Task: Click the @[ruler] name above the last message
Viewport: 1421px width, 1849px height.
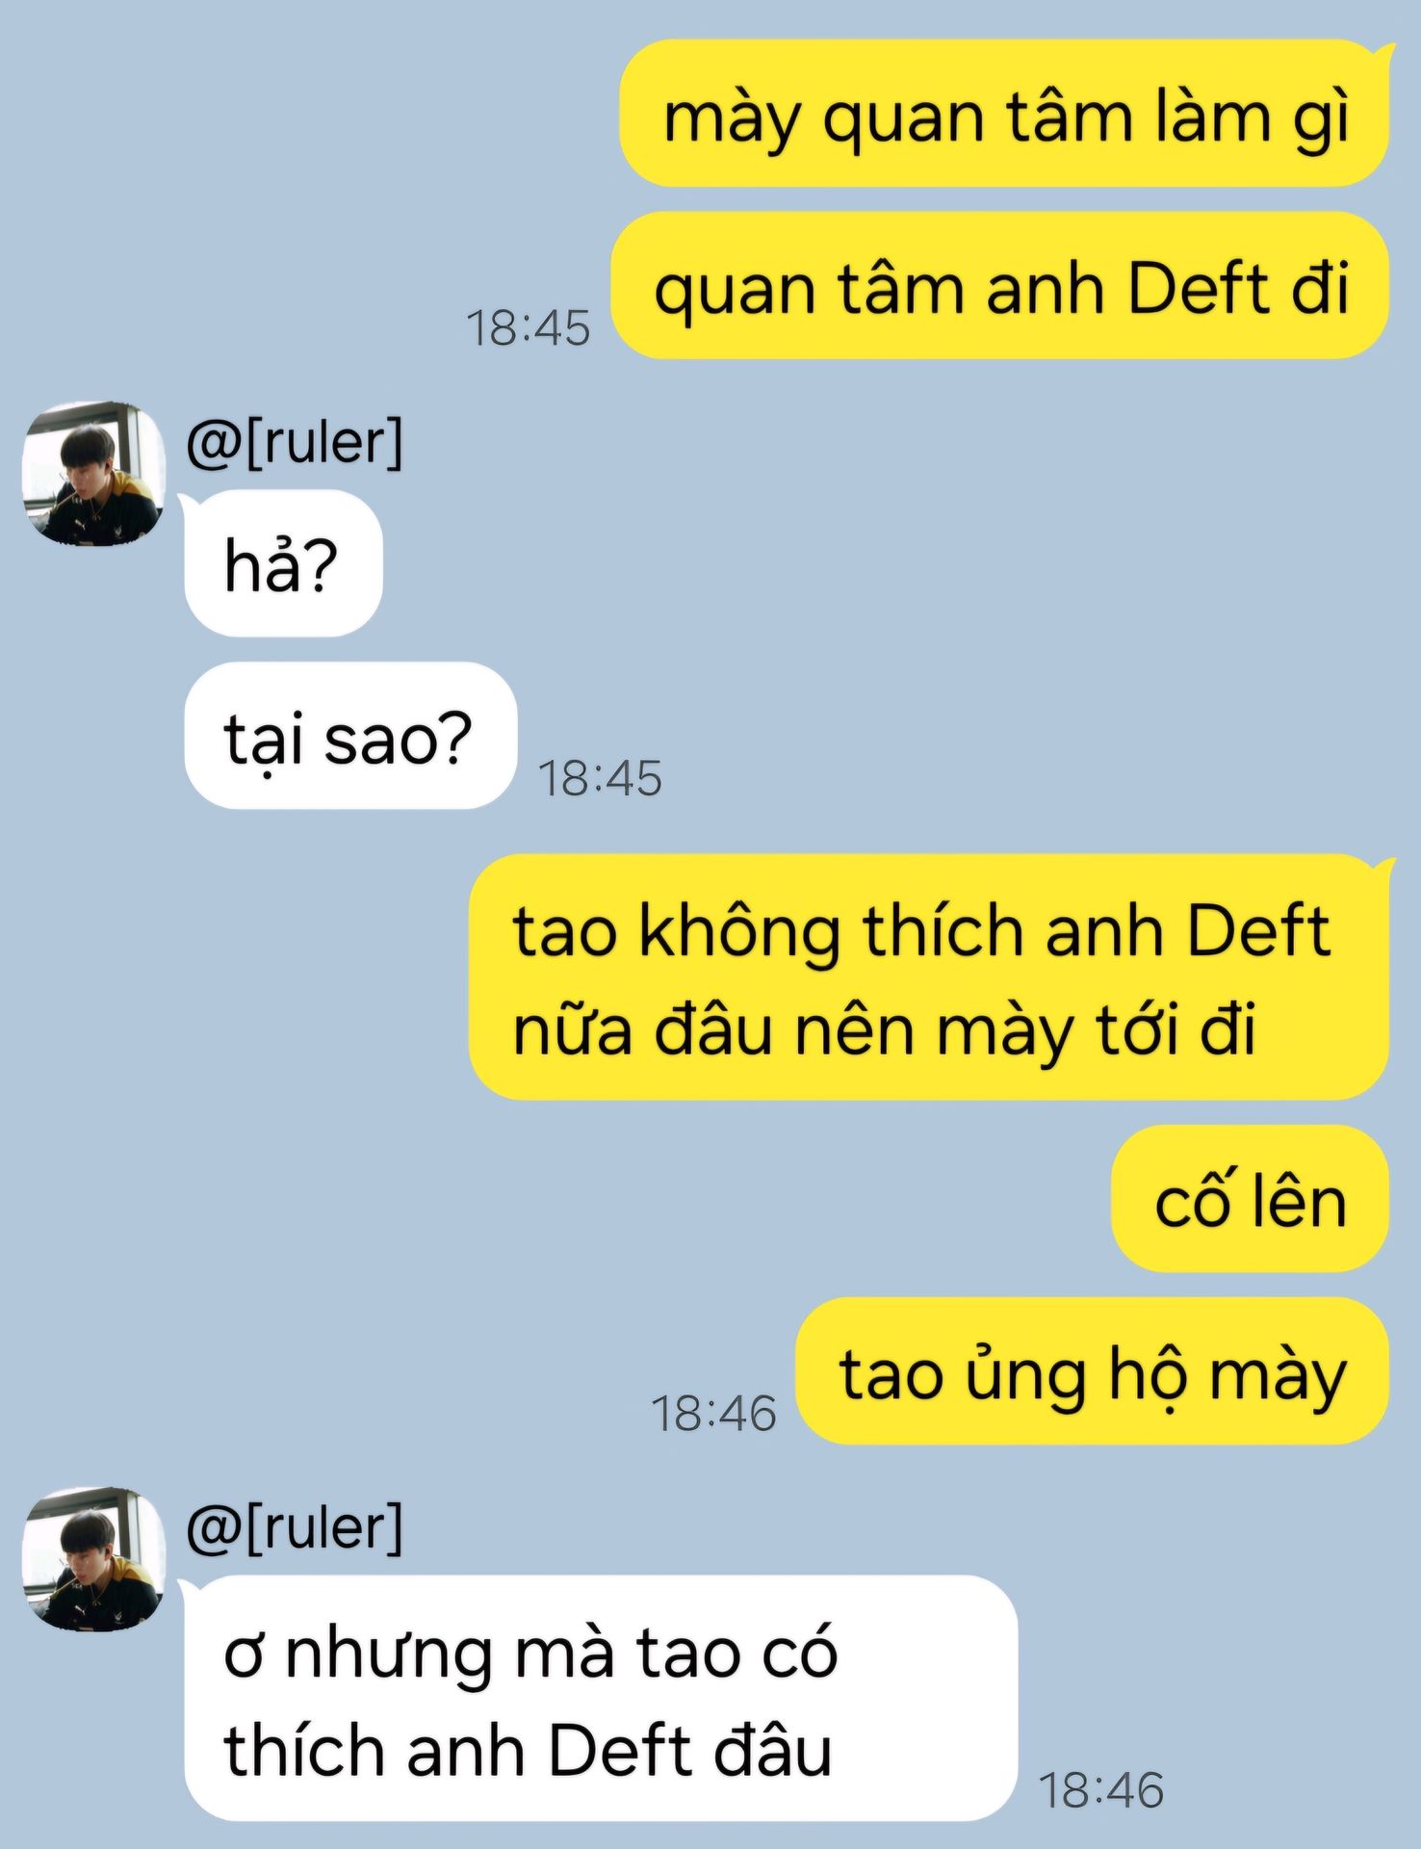Action: pos(295,1528)
